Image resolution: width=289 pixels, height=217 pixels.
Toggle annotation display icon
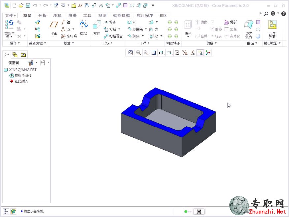[200, 53]
